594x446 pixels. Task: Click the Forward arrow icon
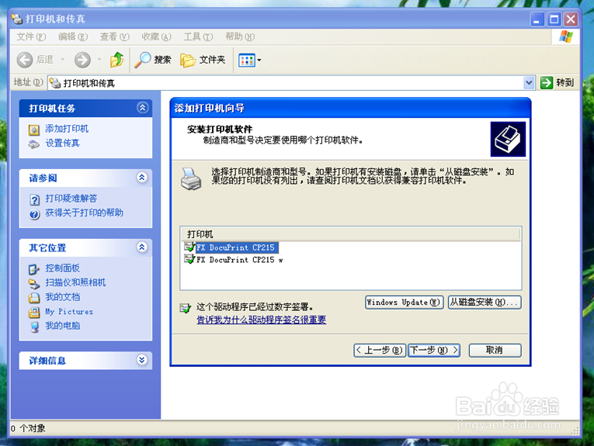coord(82,60)
